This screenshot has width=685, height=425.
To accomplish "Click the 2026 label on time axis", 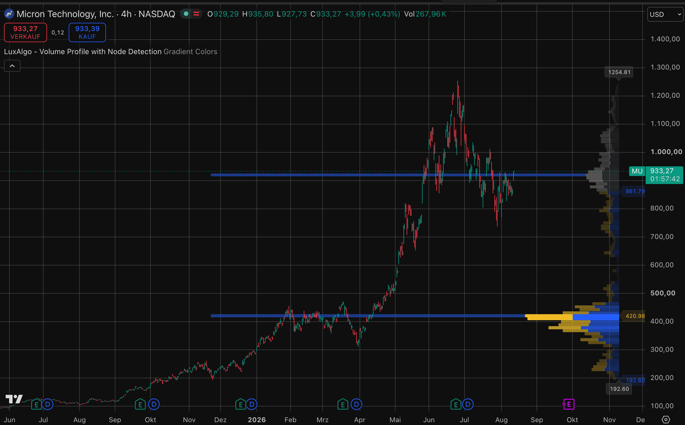I will pos(257,420).
